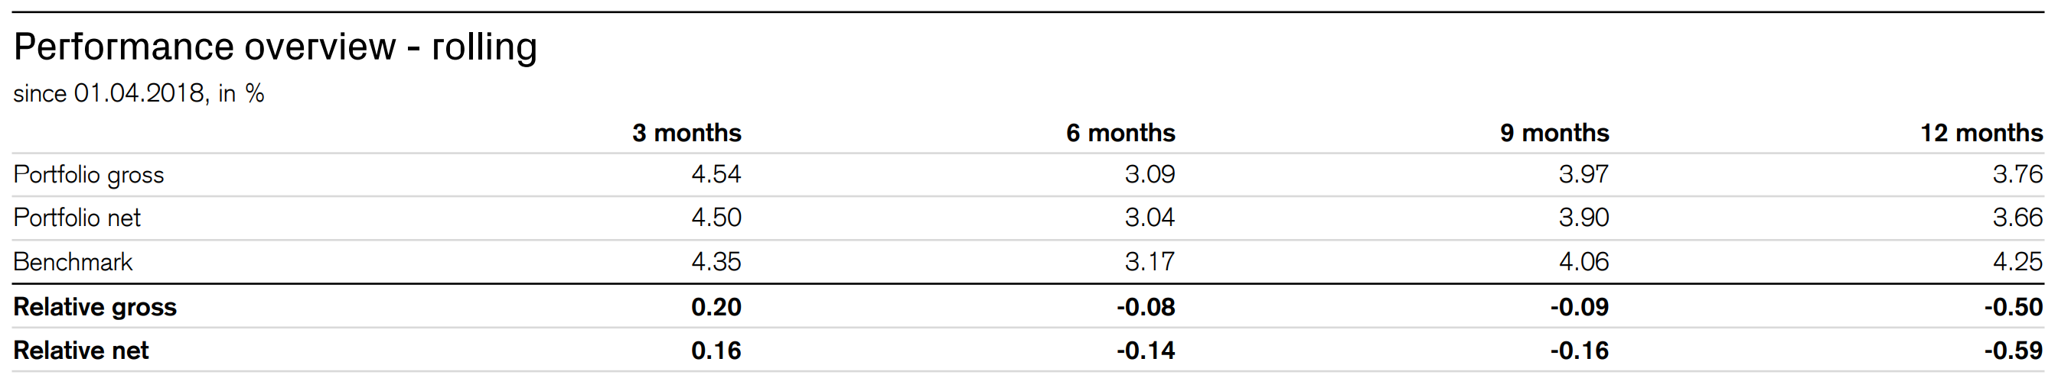Click the 'Portfolio net' row label
This screenshot has width=2058, height=391.
(77, 218)
